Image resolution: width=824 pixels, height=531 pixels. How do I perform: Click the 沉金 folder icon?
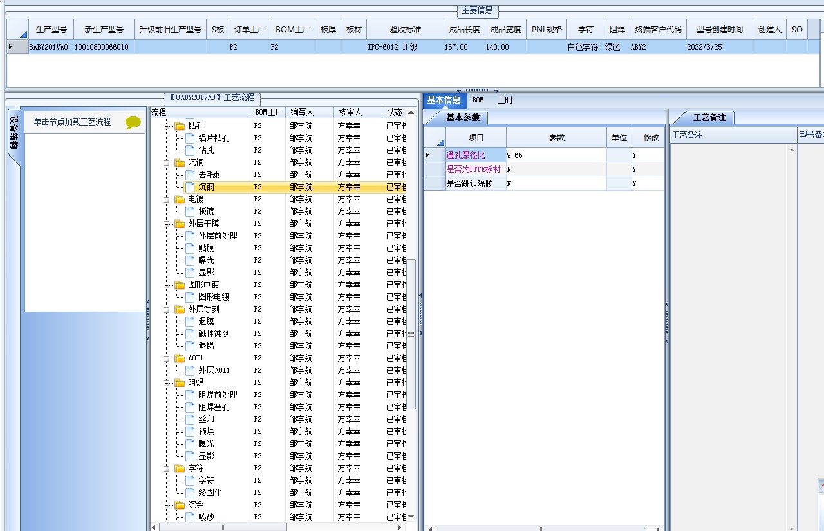(x=180, y=505)
